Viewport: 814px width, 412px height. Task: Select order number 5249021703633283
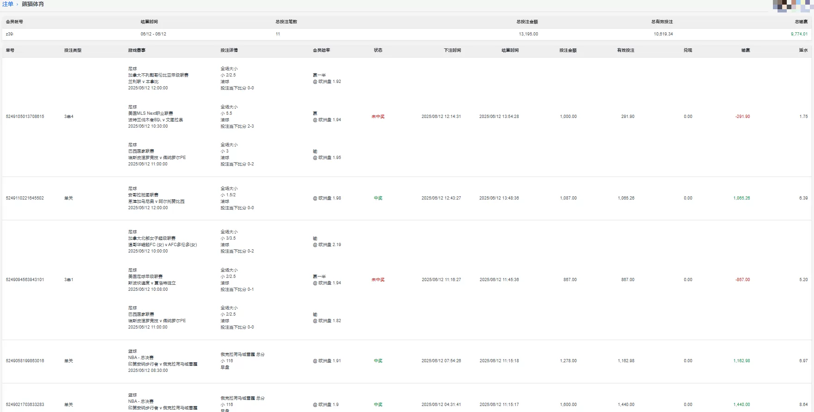[25, 405]
